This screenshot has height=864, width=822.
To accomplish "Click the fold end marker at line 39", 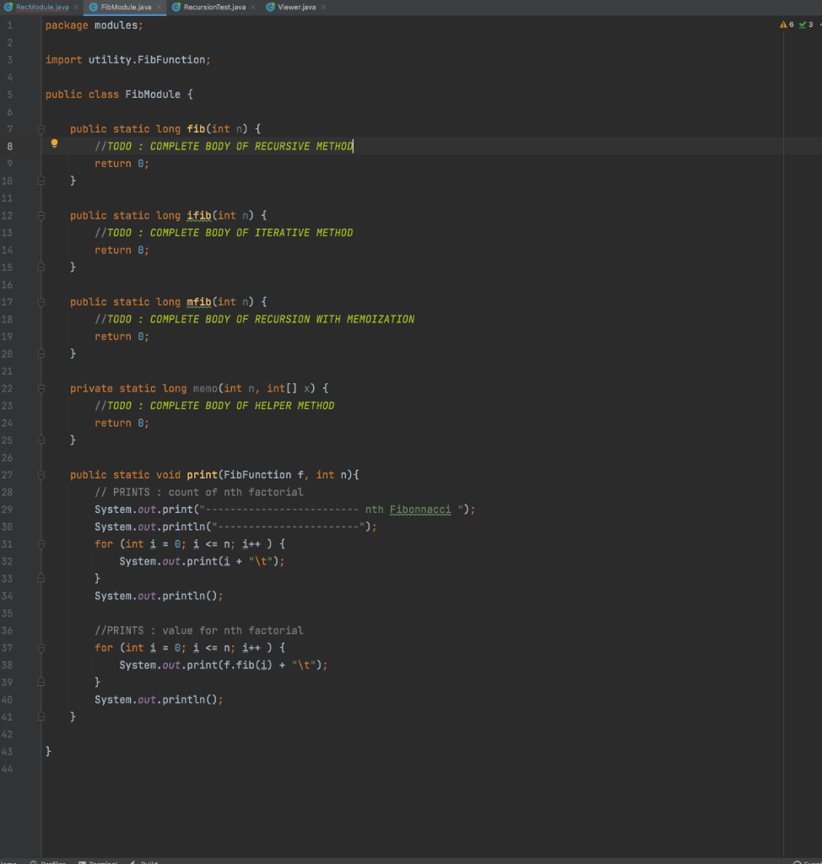I will coord(41,682).
